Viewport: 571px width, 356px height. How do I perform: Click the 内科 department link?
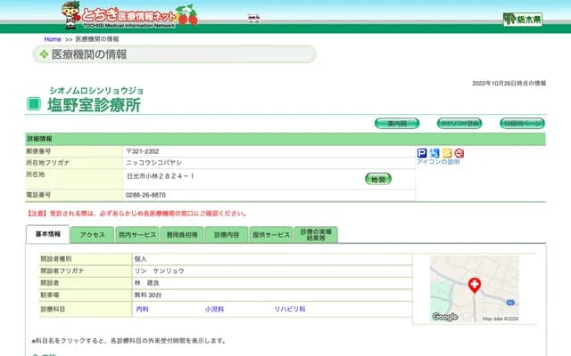(x=142, y=309)
